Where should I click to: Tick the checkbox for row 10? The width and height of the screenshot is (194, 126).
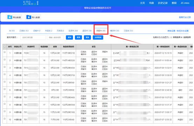click(x=5, y=119)
